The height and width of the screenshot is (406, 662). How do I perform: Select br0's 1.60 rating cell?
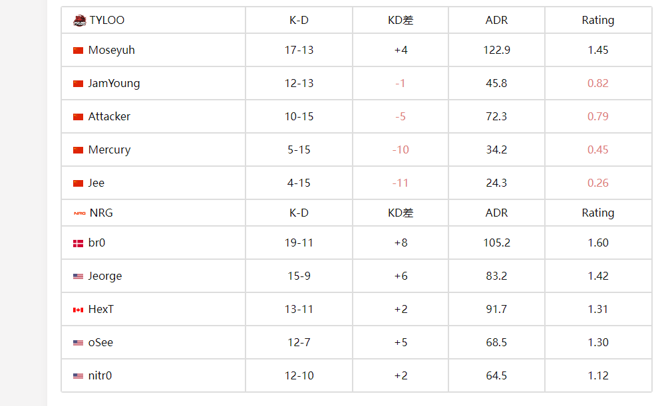598,243
